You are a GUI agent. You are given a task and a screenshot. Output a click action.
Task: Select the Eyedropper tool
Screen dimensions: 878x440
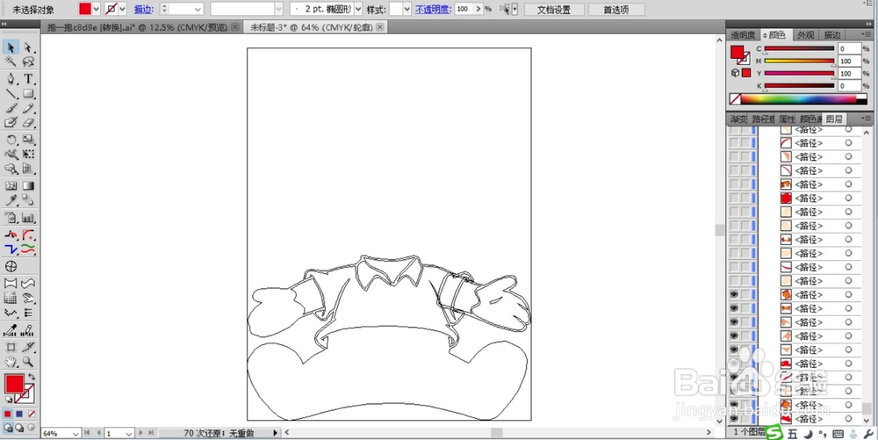11,200
